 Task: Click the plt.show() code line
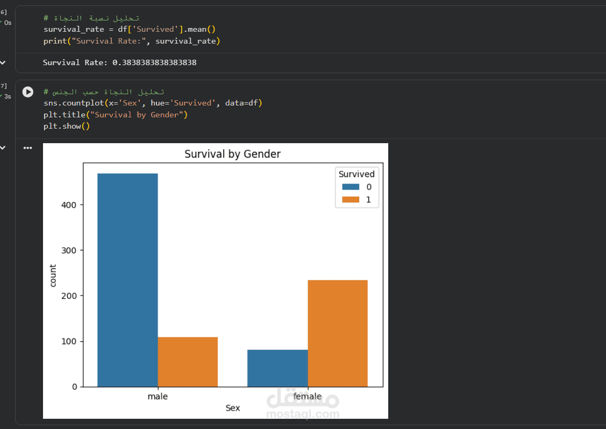coord(67,126)
